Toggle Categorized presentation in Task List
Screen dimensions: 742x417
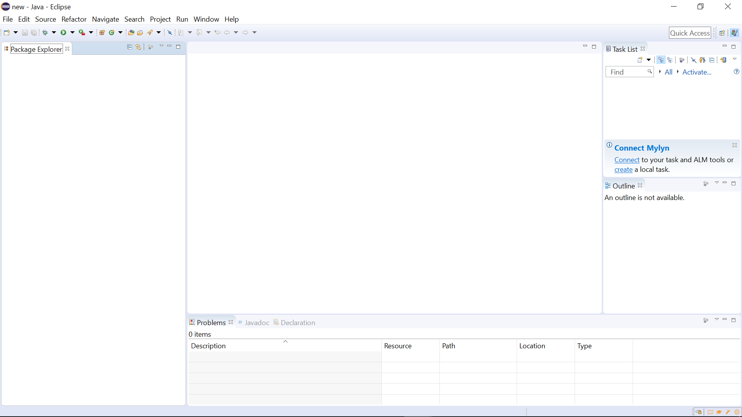click(x=661, y=60)
